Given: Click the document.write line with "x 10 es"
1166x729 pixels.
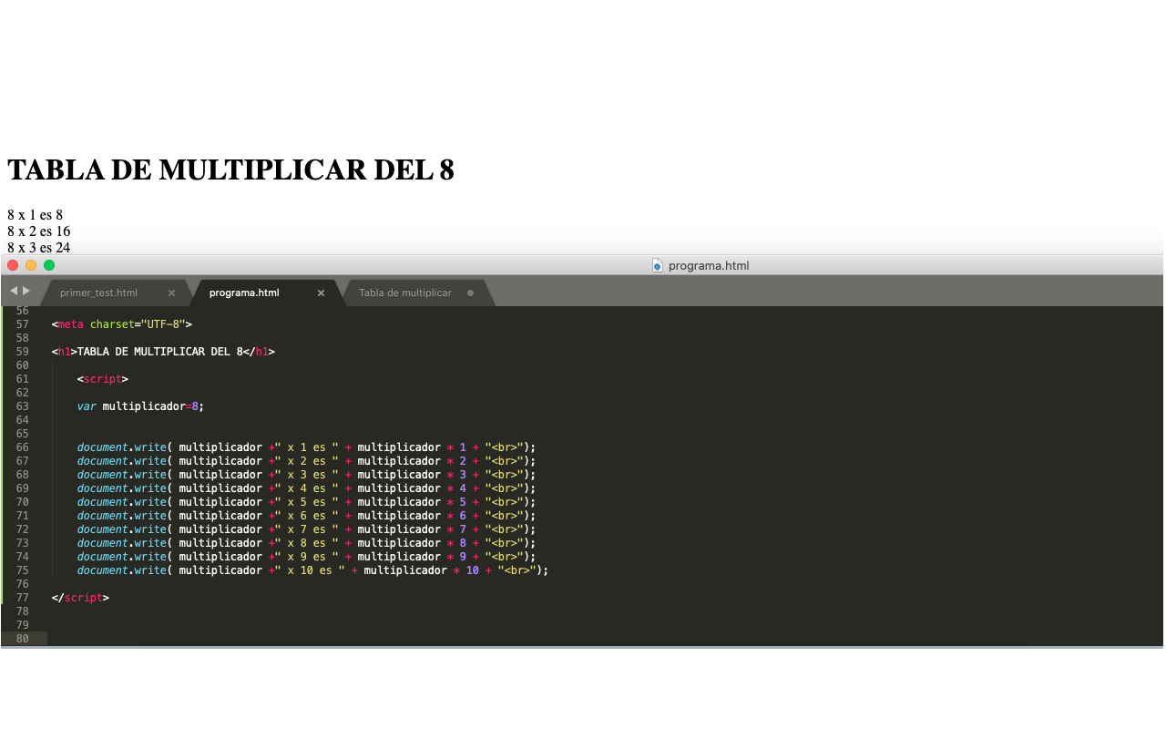Looking at the screenshot, I should (x=313, y=570).
